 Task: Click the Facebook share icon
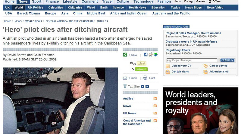point(146,55)
